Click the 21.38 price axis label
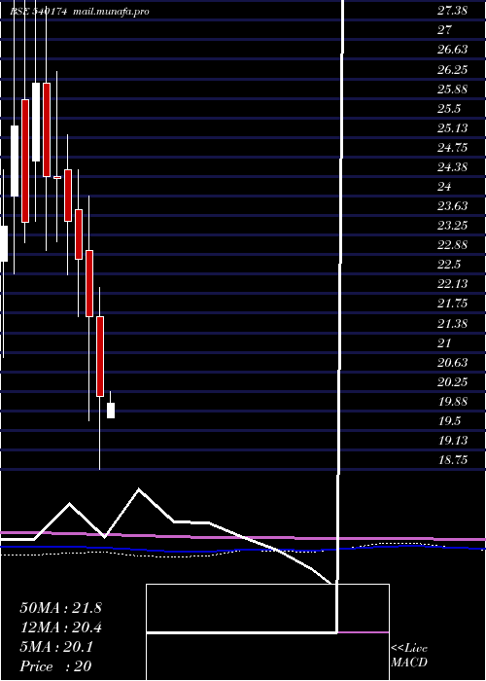This screenshot has width=486, height=681. coord(452,324)
